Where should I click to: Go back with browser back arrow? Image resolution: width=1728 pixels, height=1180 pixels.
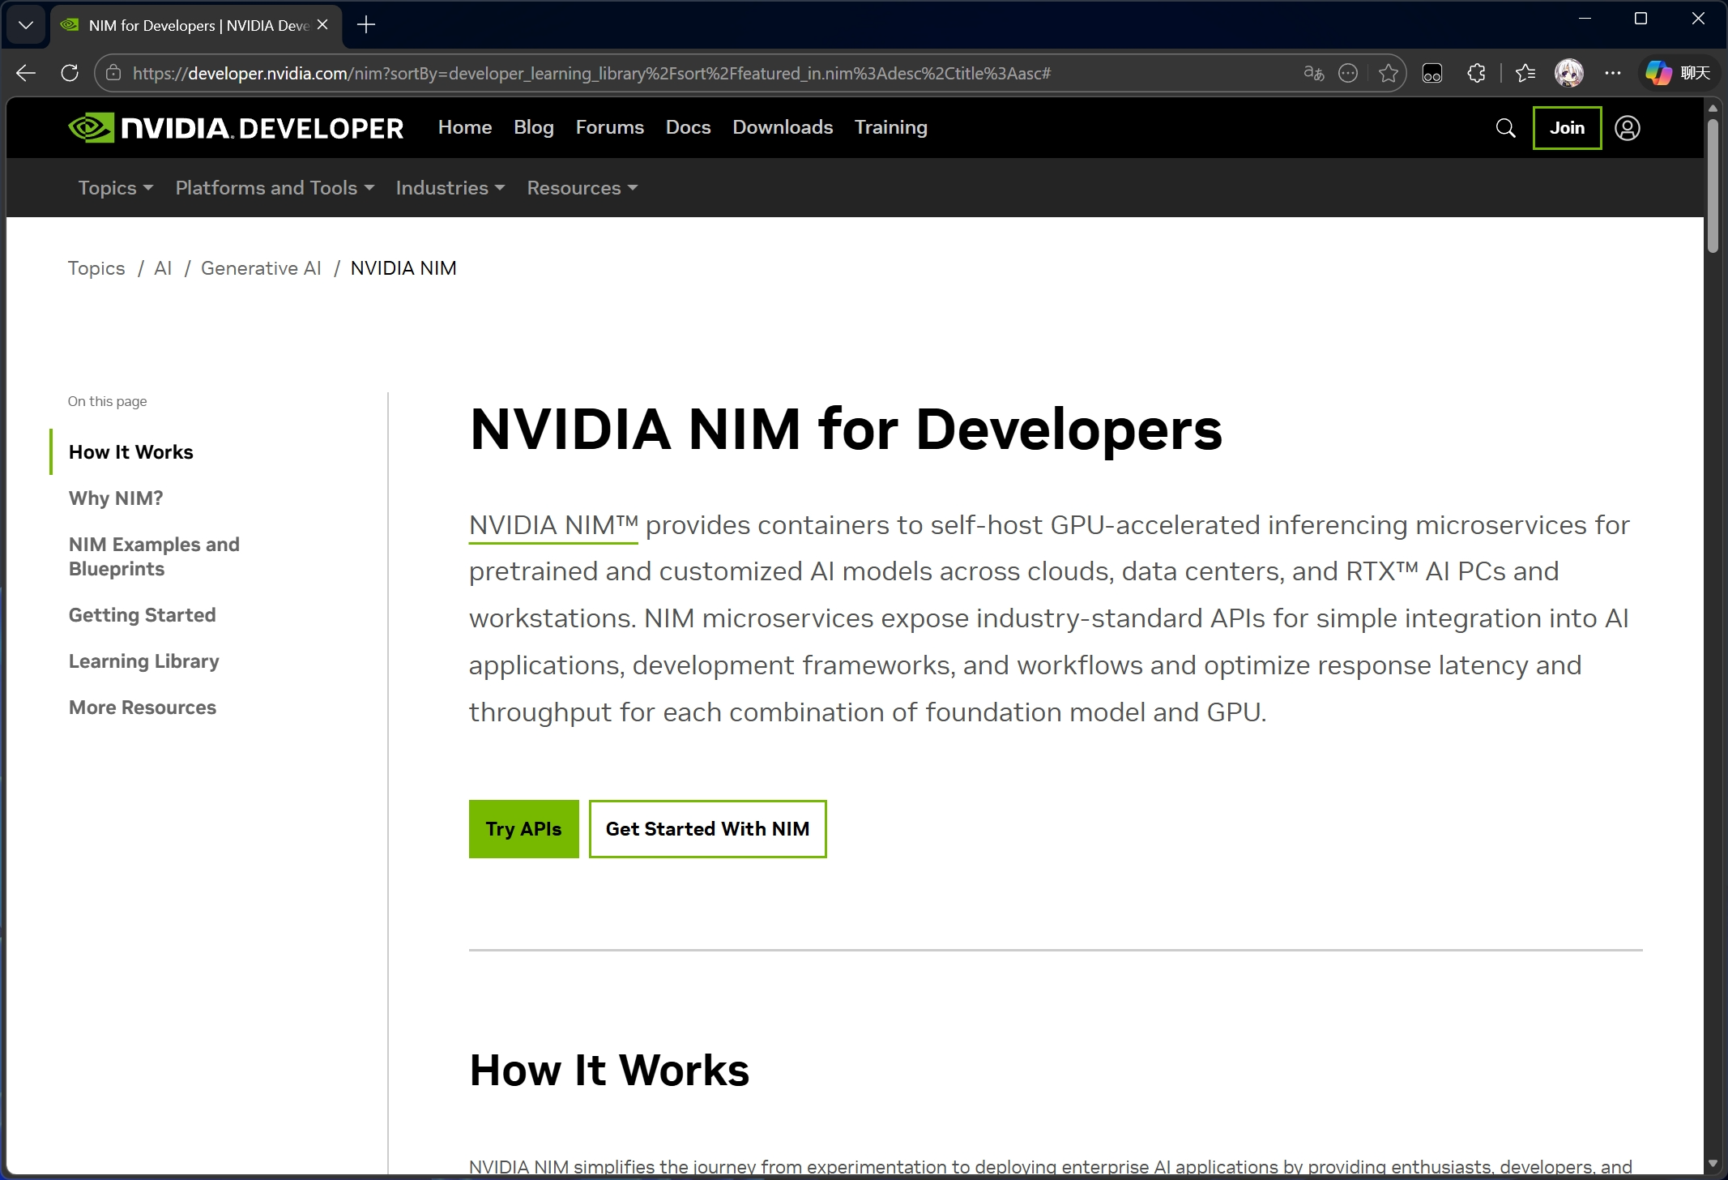26,73
